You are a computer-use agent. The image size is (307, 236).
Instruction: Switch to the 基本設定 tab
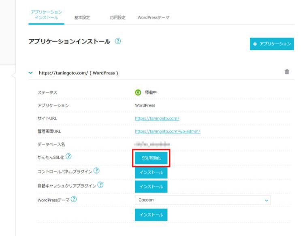click(x=82, y=18)
